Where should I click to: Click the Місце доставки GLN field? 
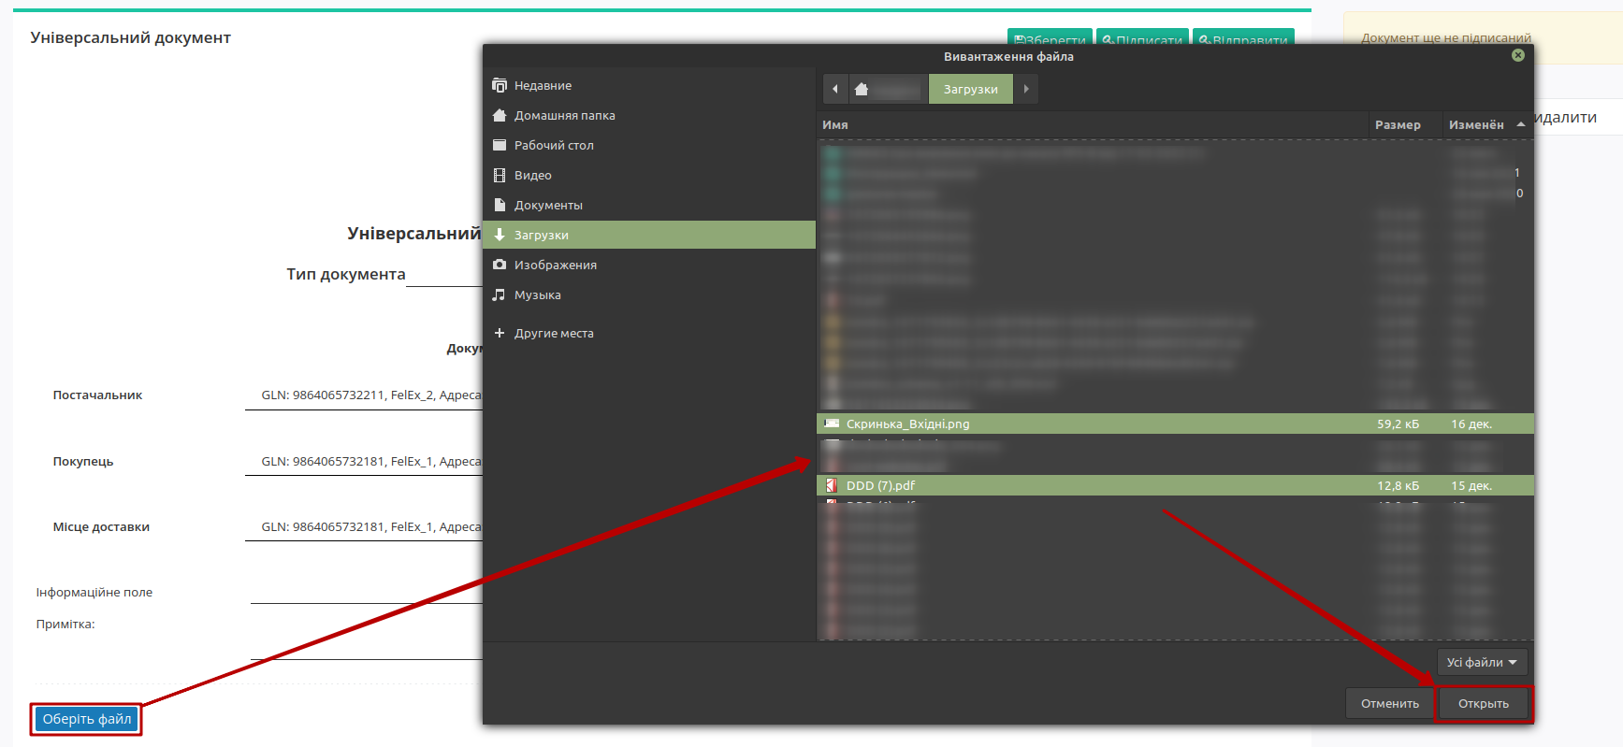pyautogui.click(x=364, y=527)
